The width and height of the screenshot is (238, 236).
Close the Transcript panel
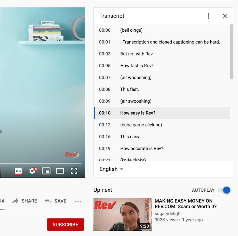(x=225, y=16)
